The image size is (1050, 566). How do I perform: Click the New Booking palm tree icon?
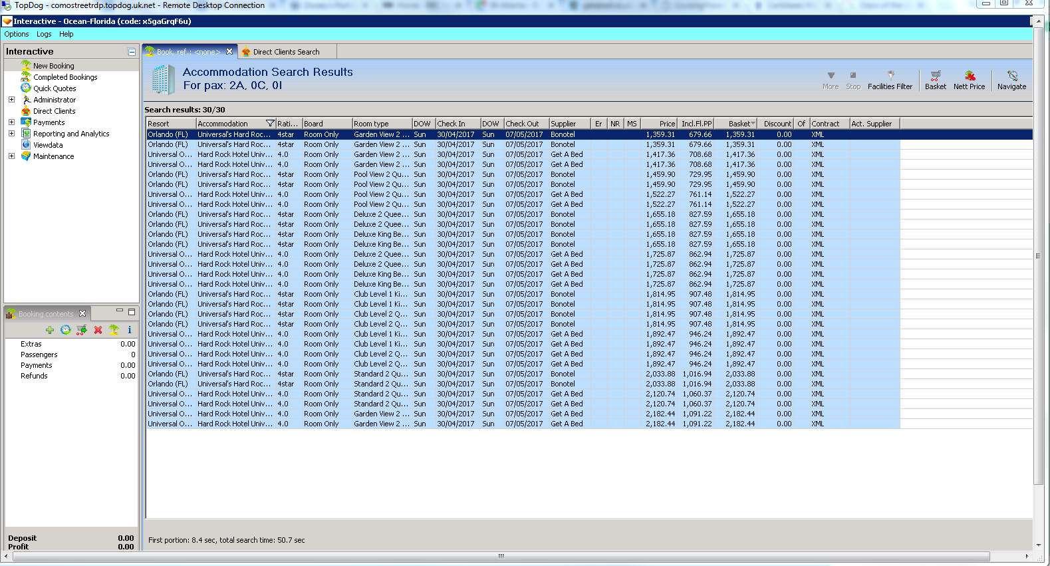click(x=26, y=65)
